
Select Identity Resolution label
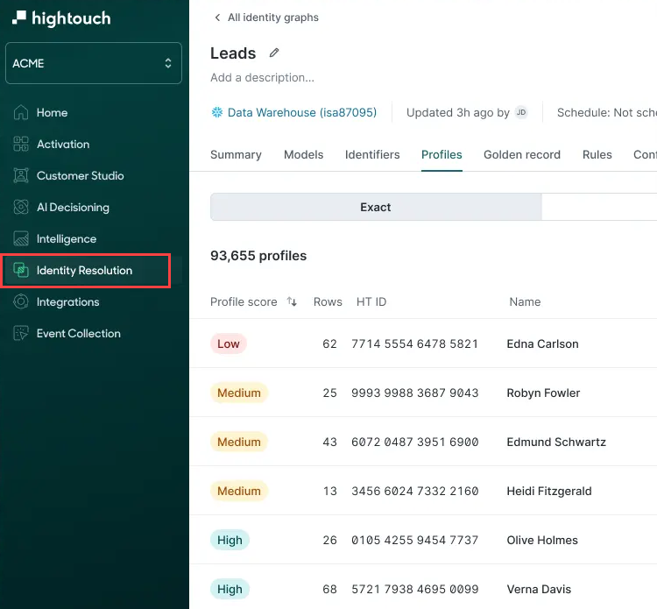point(85,271)
